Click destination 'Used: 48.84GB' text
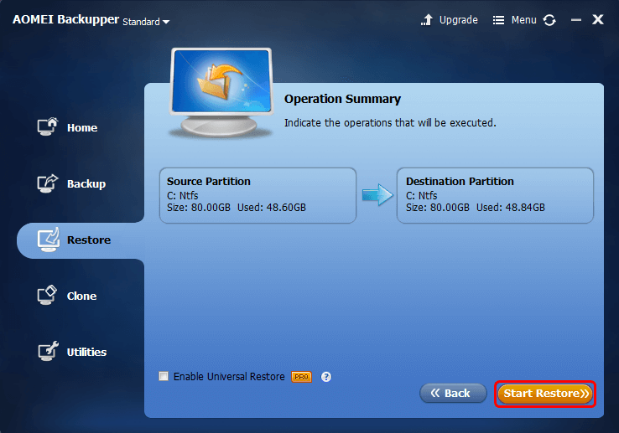The height and width of the screenshot is (433, 619). pyautogui.click(x=511, y=208)
